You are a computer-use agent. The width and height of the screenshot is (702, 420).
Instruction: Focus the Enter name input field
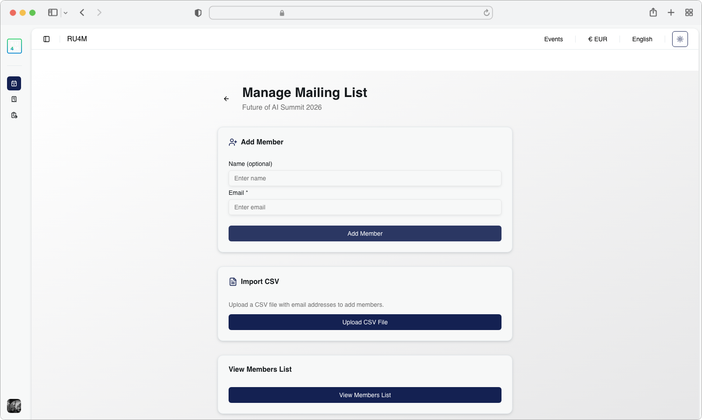[365, 178]
